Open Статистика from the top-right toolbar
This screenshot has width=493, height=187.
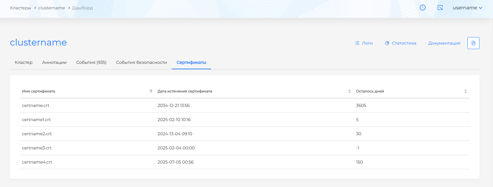[401, 43]
